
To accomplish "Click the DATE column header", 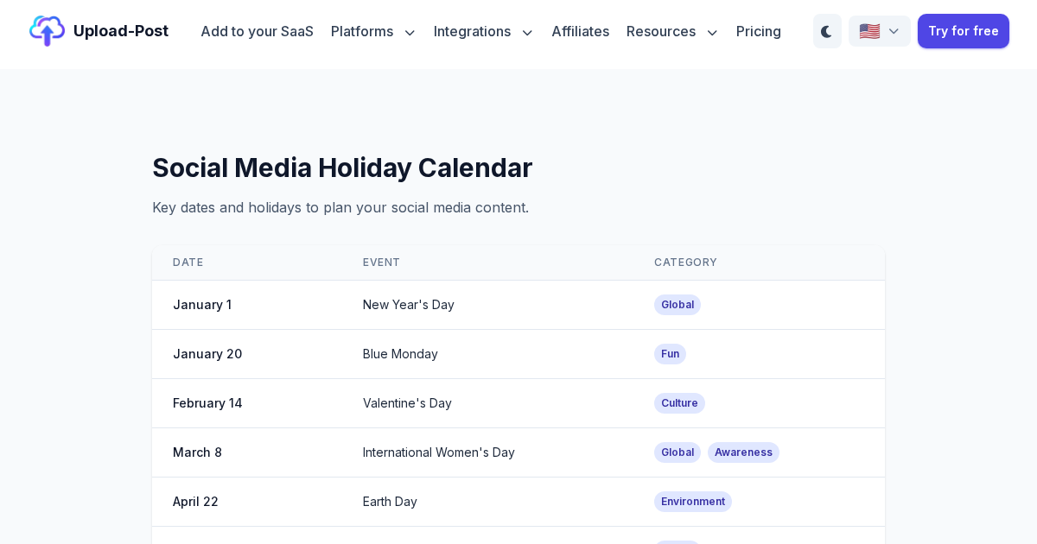I will tap(188, 263).
